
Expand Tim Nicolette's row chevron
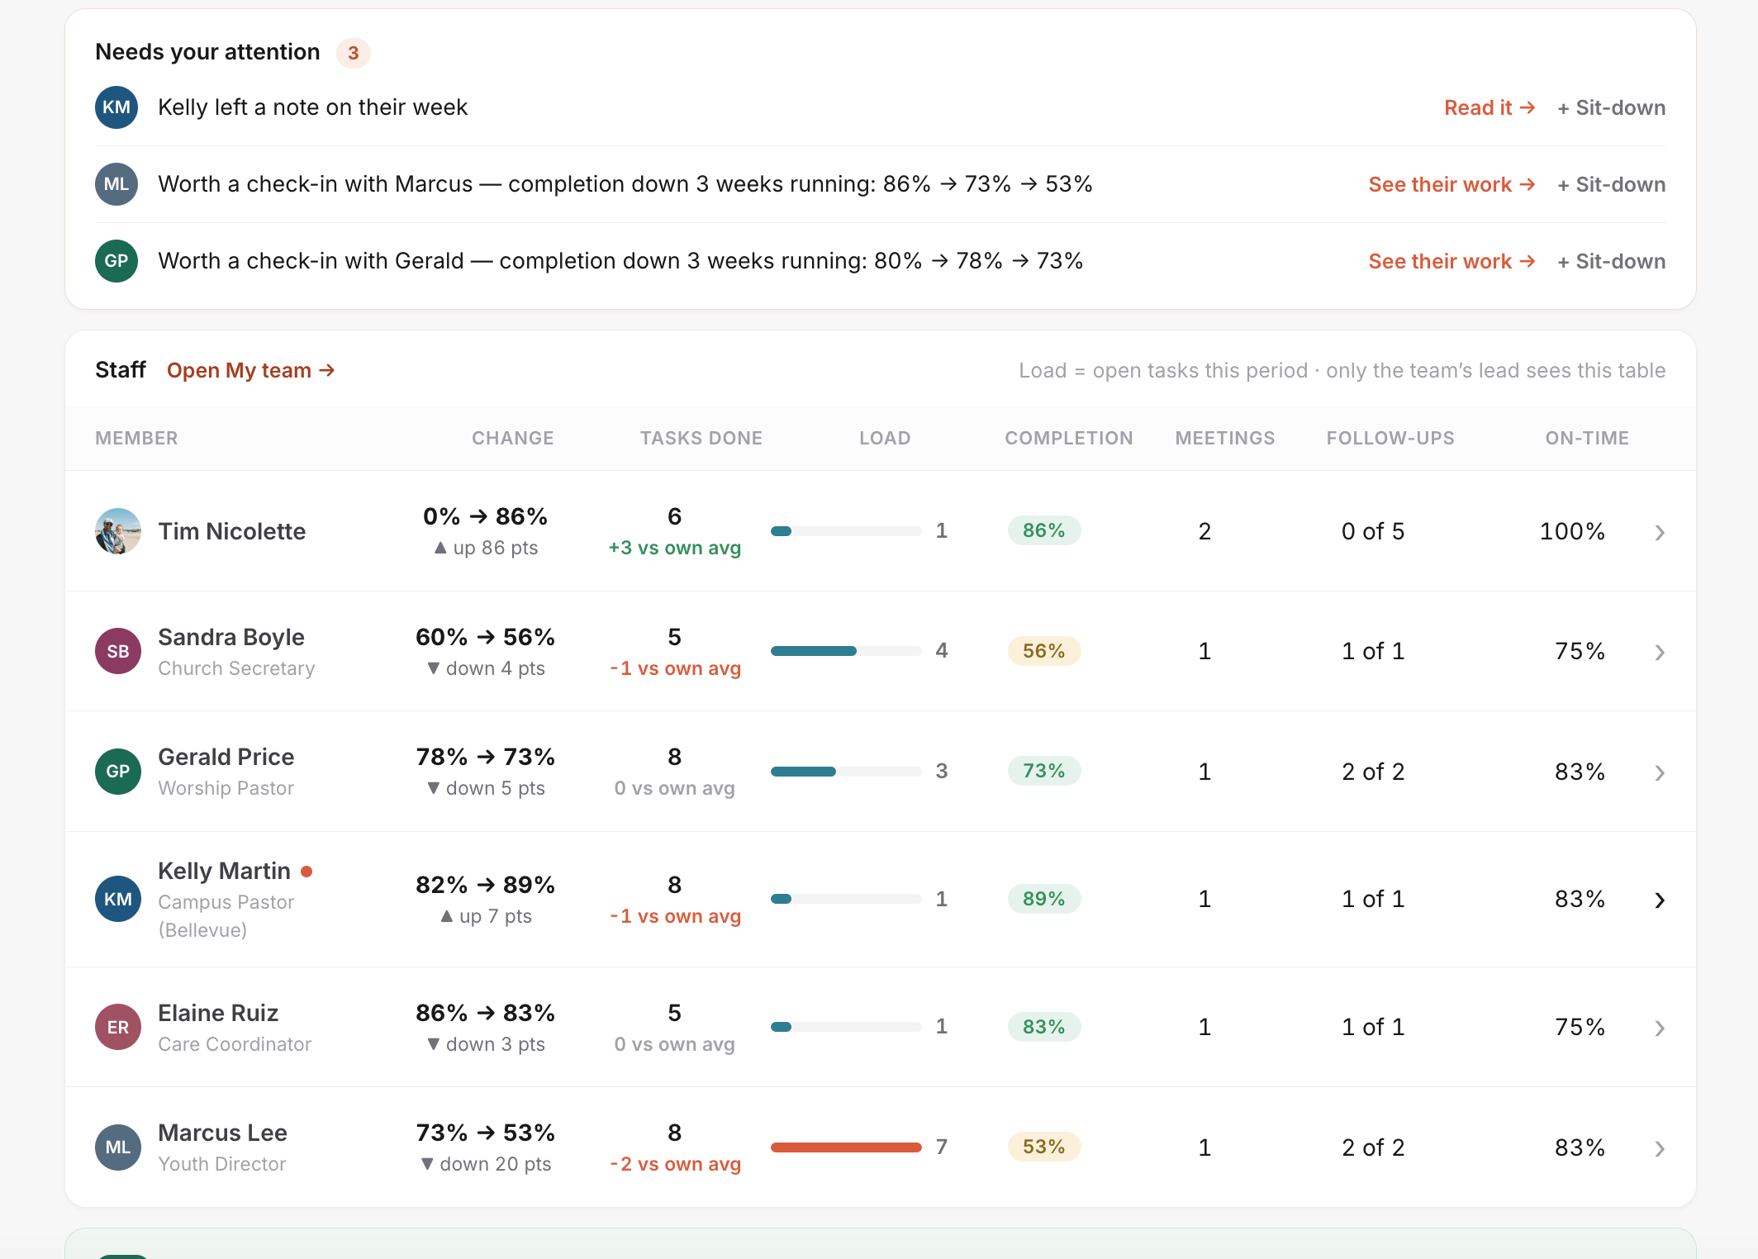(1660, 533)
